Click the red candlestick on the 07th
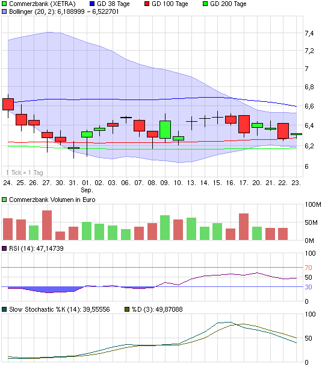 point(139,125)
